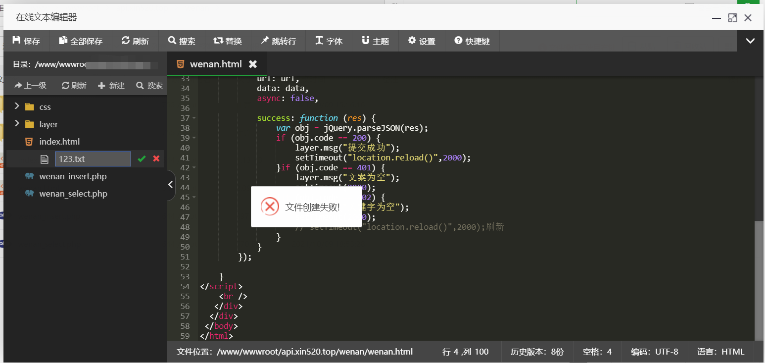Cancel new file with red X
Screen dimensions: 765x363
tap(156, 159)
